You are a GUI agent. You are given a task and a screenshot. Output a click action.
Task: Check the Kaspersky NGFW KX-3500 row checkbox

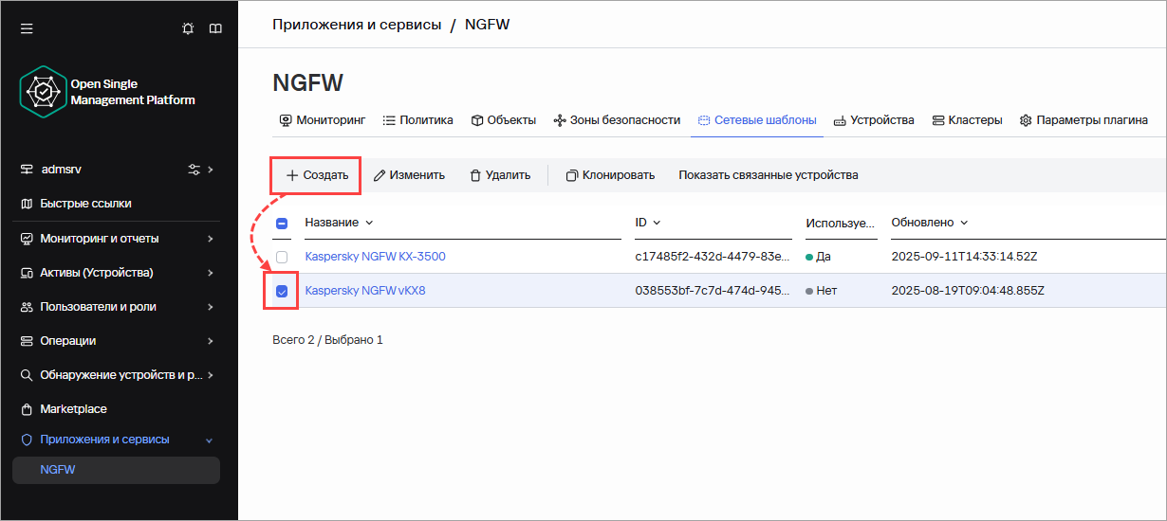282,257
